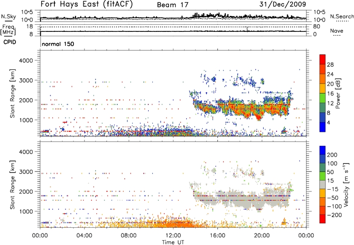
Task: Pick the yellow segment of power colorbar
Action: (323, 88)
